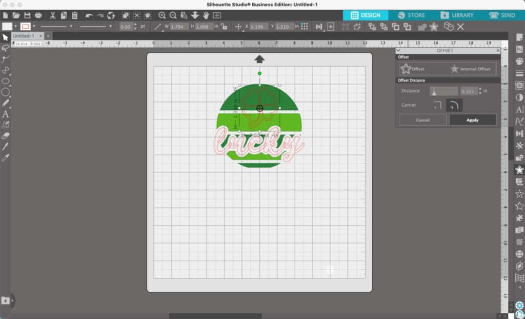Print the design
Image resolution: width=525 pixels, height=319 pixels.
pyautogui.click(x=38, y=15)
